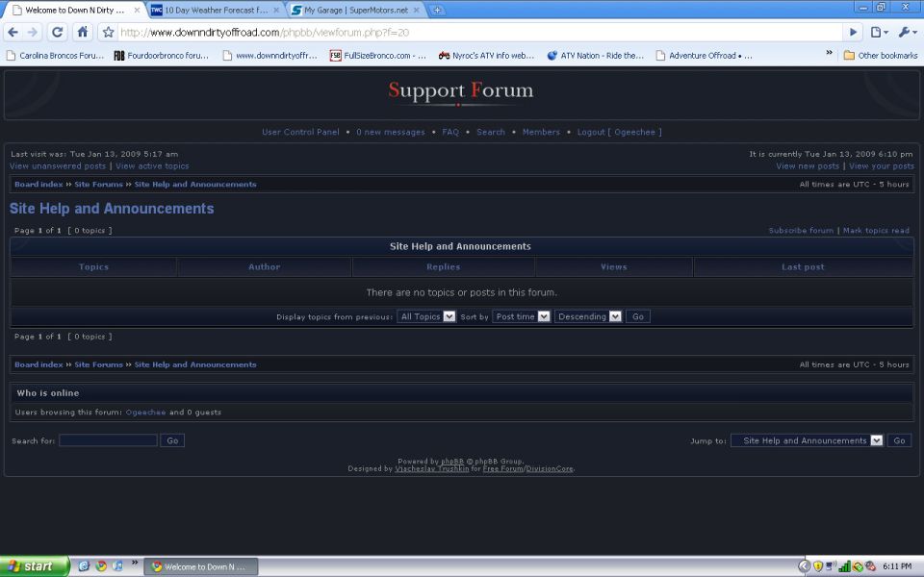Click View active topics link
The height and width of the screenshot is (577, 924).
coord(152,166)
